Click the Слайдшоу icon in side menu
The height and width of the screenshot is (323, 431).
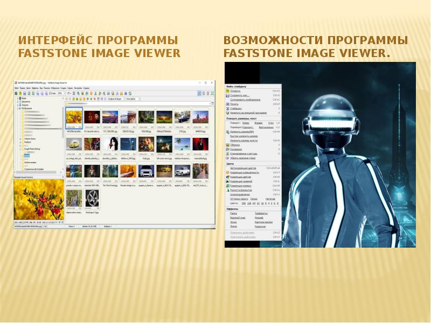(x=227, y=109)
